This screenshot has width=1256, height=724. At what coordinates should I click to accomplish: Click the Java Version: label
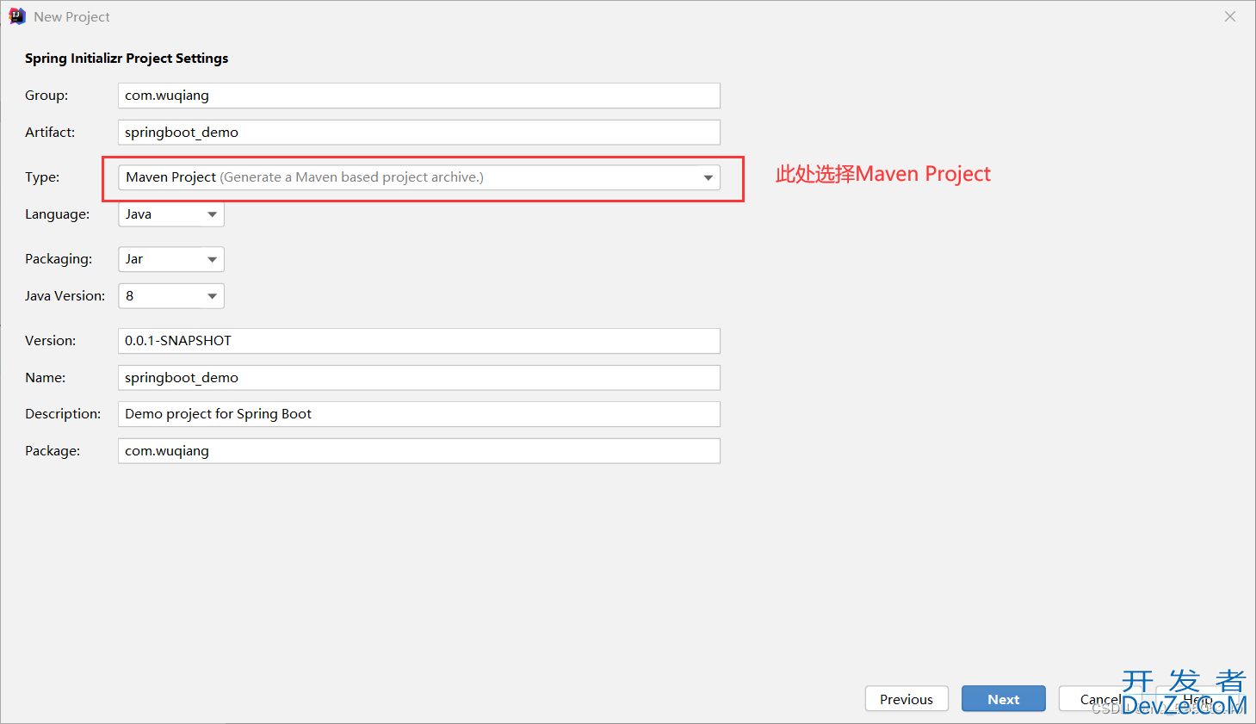[x=65, y=296]
